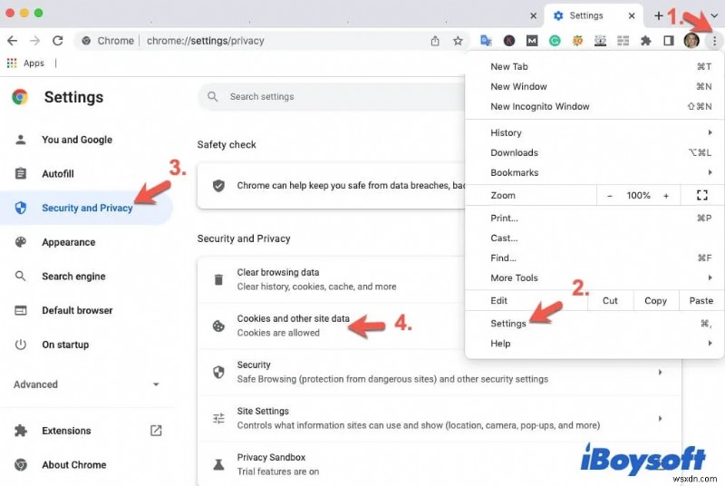Screen dimensions: 725x486
Task: Click the Extensions external link icon
Action: pos(156,431)
